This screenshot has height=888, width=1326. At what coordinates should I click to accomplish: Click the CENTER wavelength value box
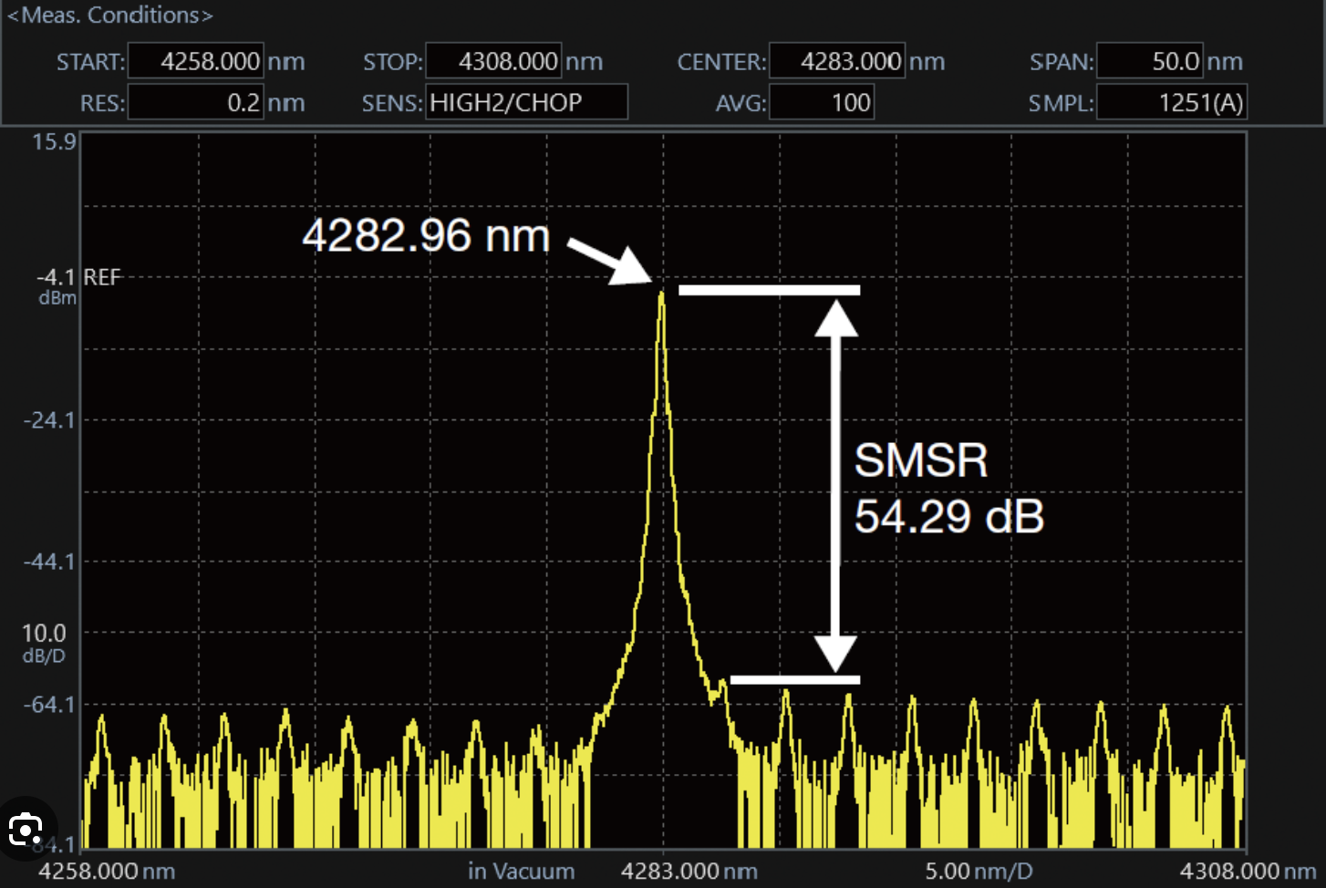(x=837, y=61)
